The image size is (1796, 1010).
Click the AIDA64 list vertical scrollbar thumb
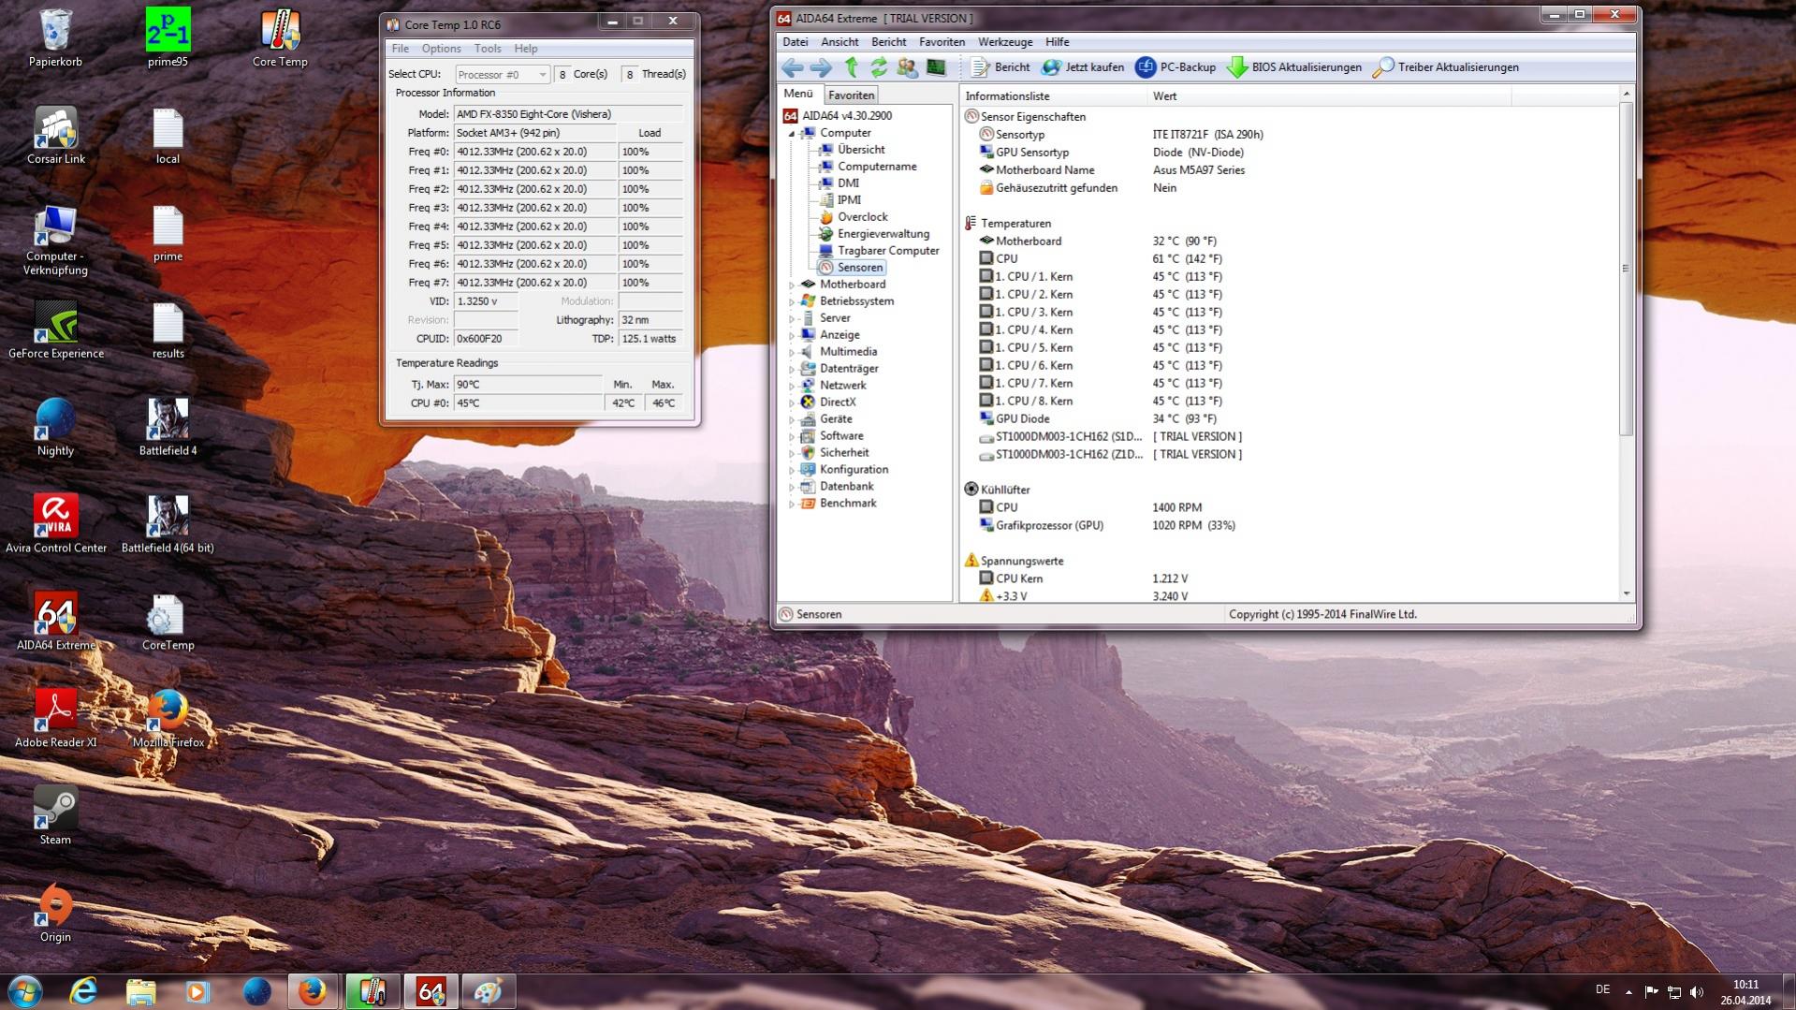[1627, 269]
